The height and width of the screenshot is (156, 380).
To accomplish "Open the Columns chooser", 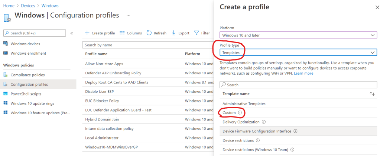I will (x=131, y=33).
